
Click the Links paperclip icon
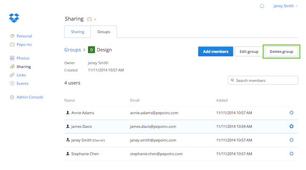coord(12,75)
